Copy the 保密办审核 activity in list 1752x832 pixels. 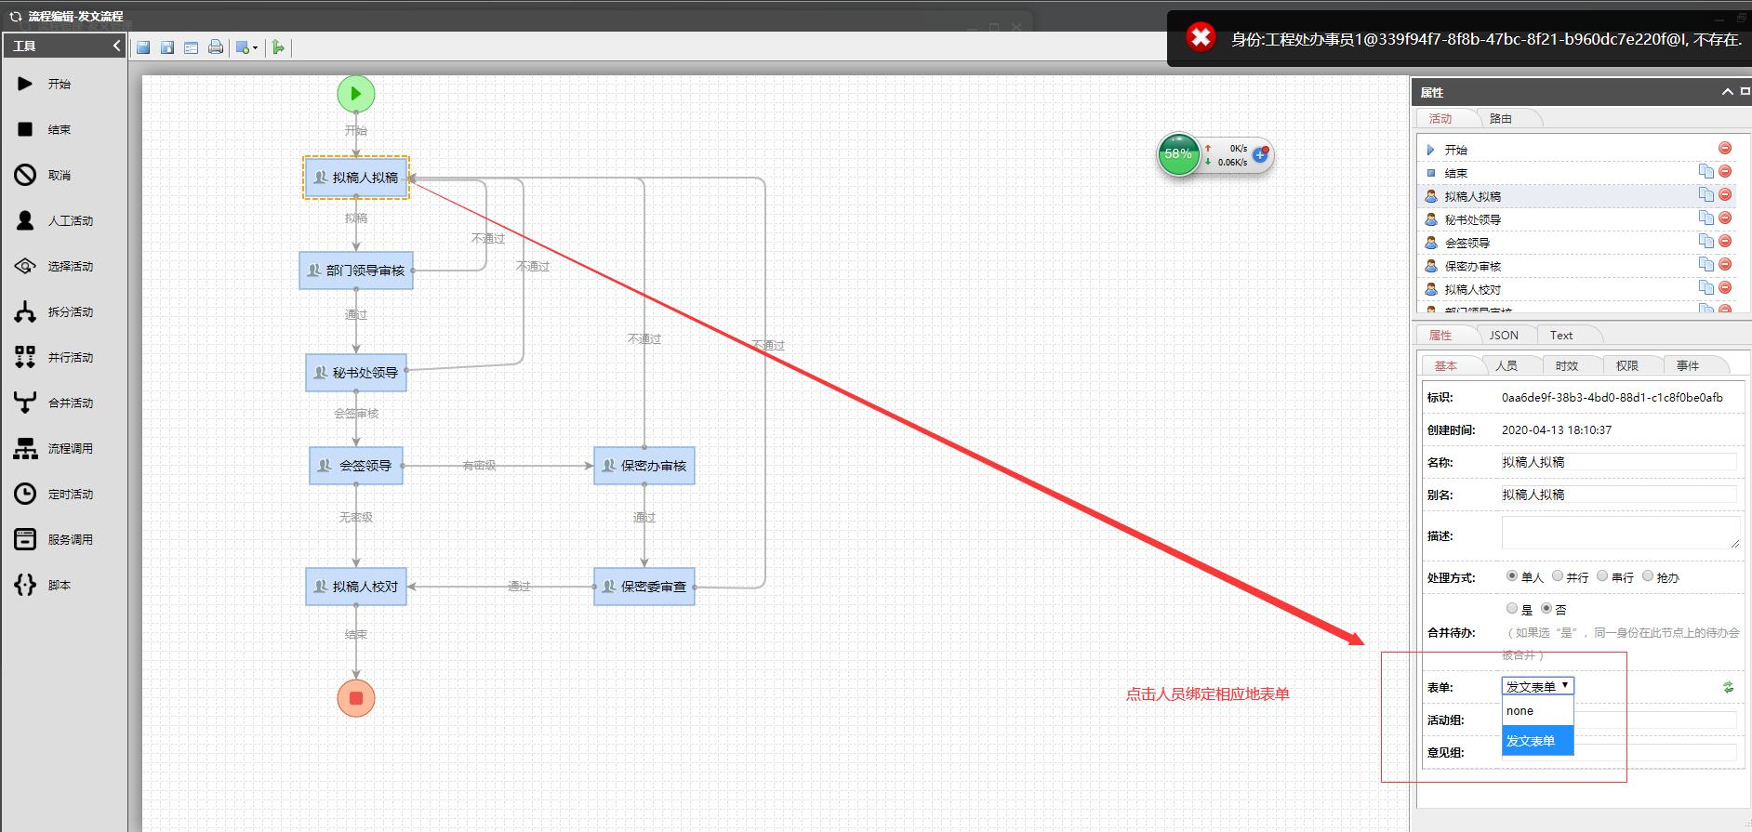pos(1706,264)
